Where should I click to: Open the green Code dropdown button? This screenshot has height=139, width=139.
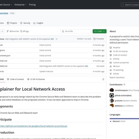pyautogui.click(x=99, y=31)
